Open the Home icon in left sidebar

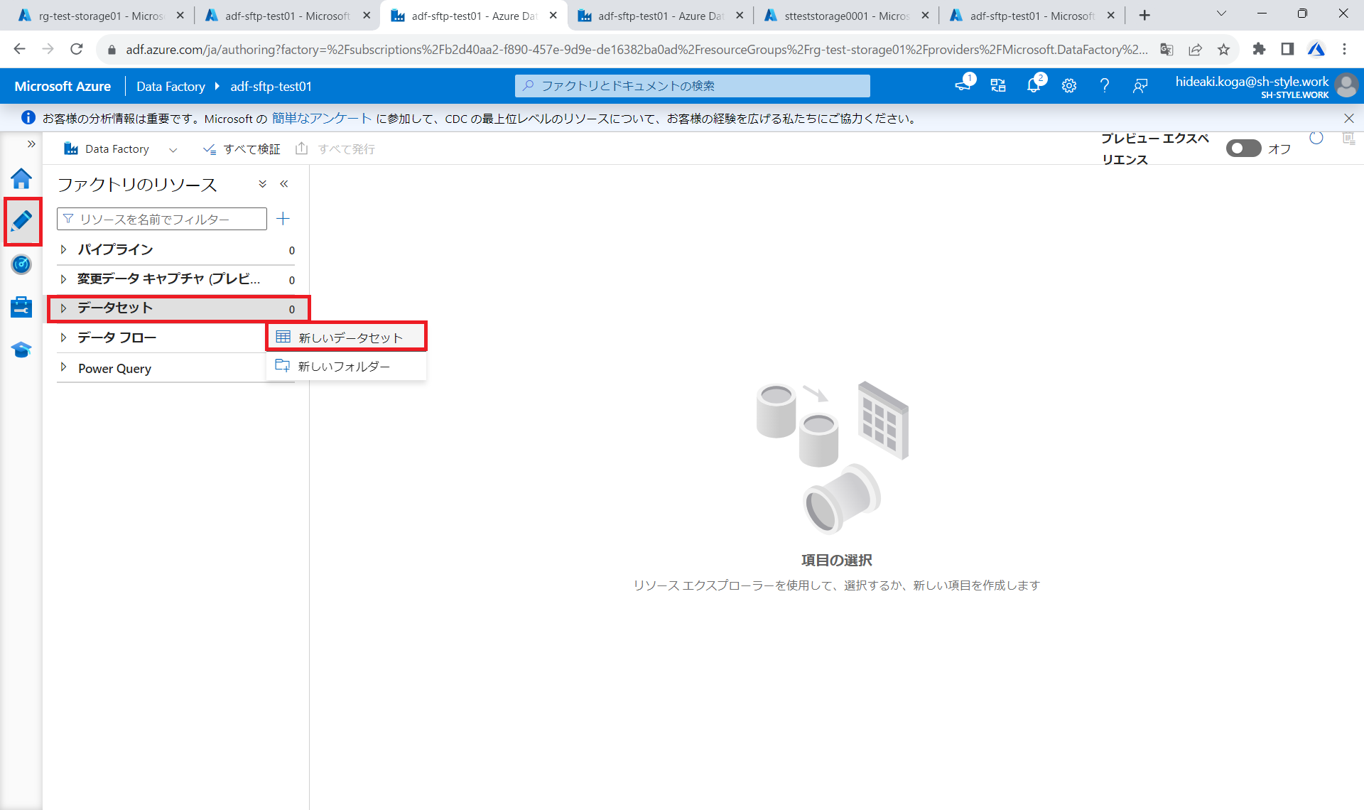[21, 178]
